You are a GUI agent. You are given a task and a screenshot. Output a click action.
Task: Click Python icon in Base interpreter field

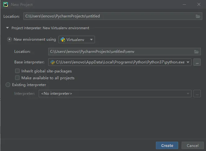pyautogui.click(x=53, y=62)
